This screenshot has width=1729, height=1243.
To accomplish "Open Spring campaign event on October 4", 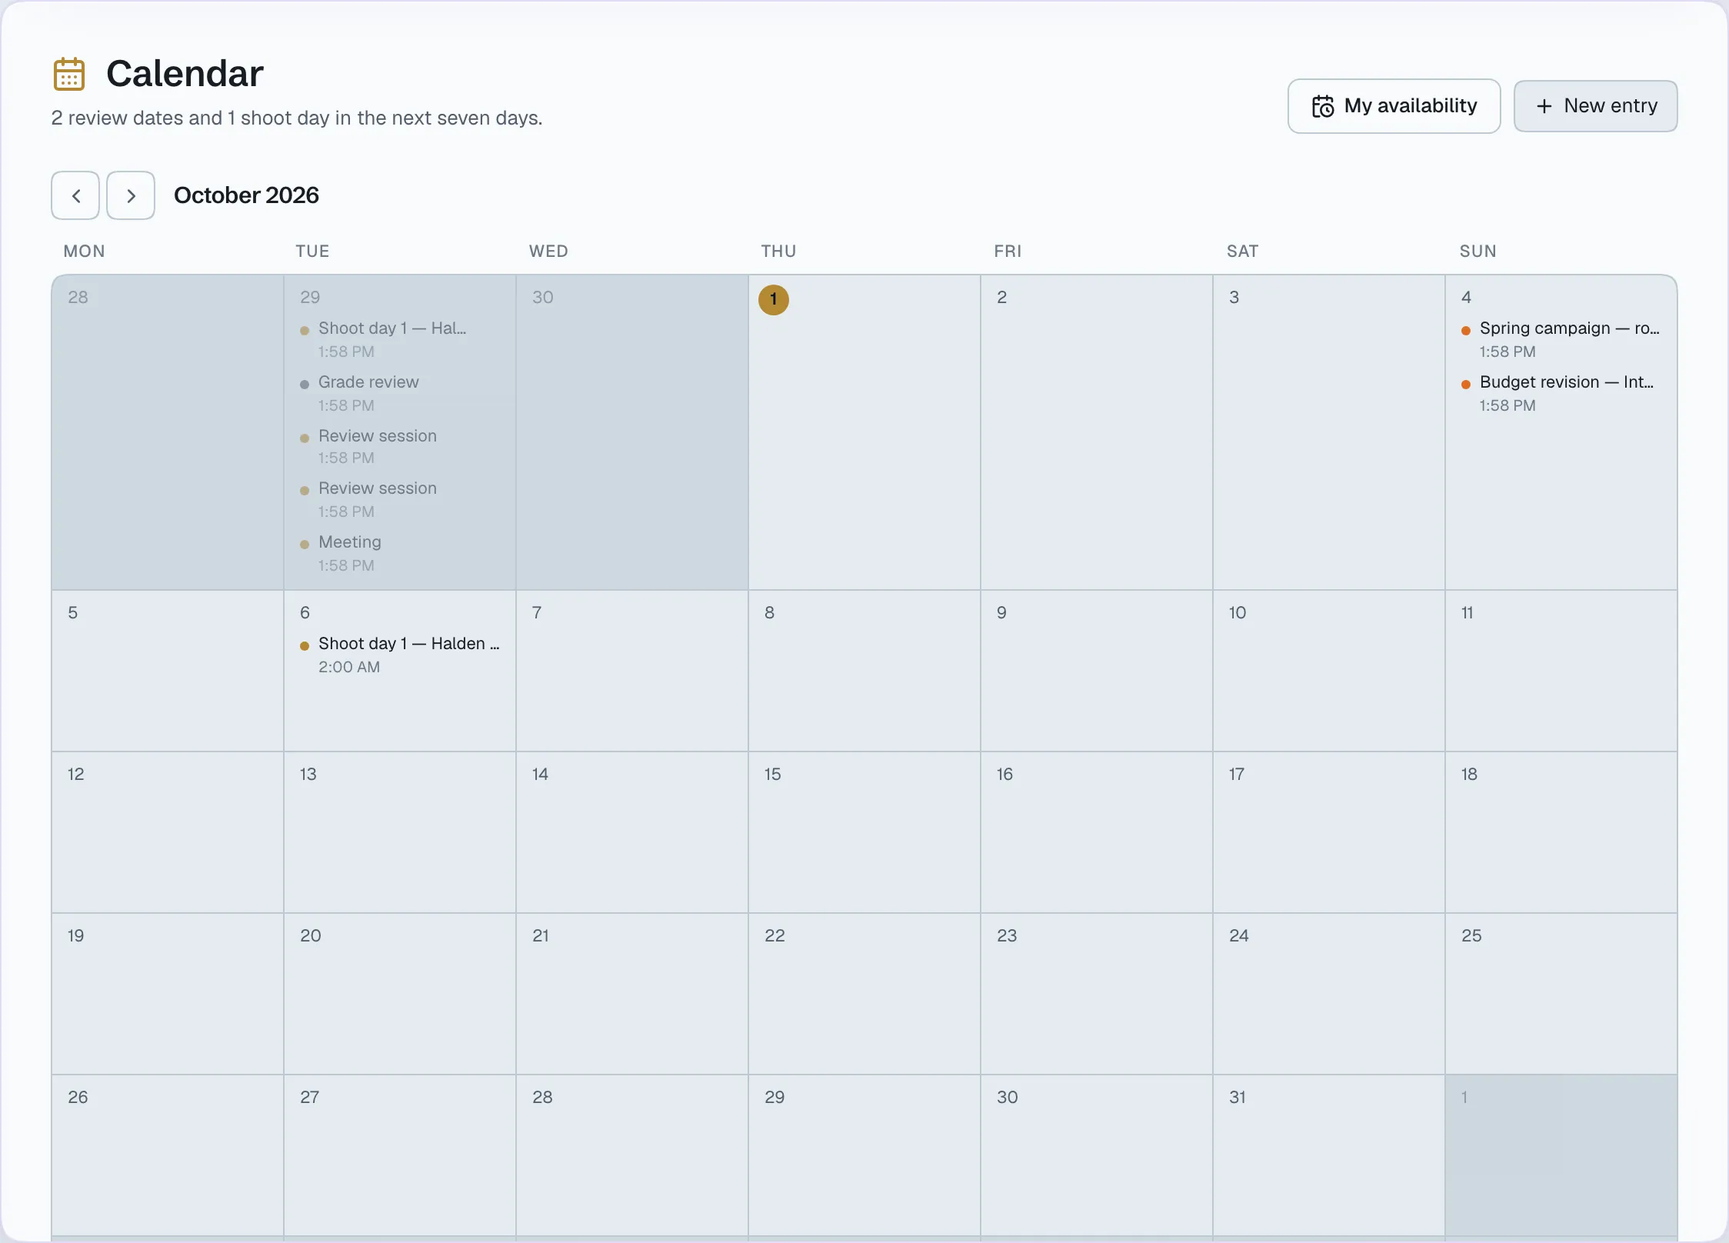I will click(1561, 339).
